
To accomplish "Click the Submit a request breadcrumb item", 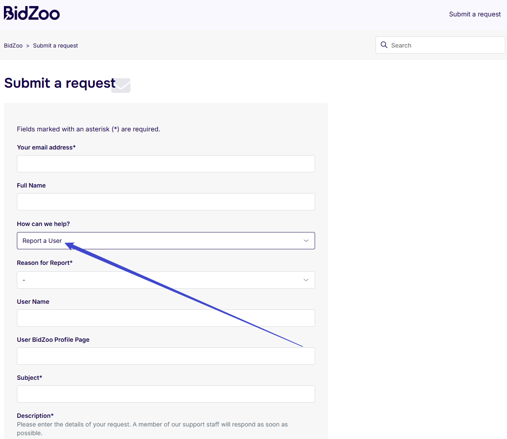I will [55, 45].
